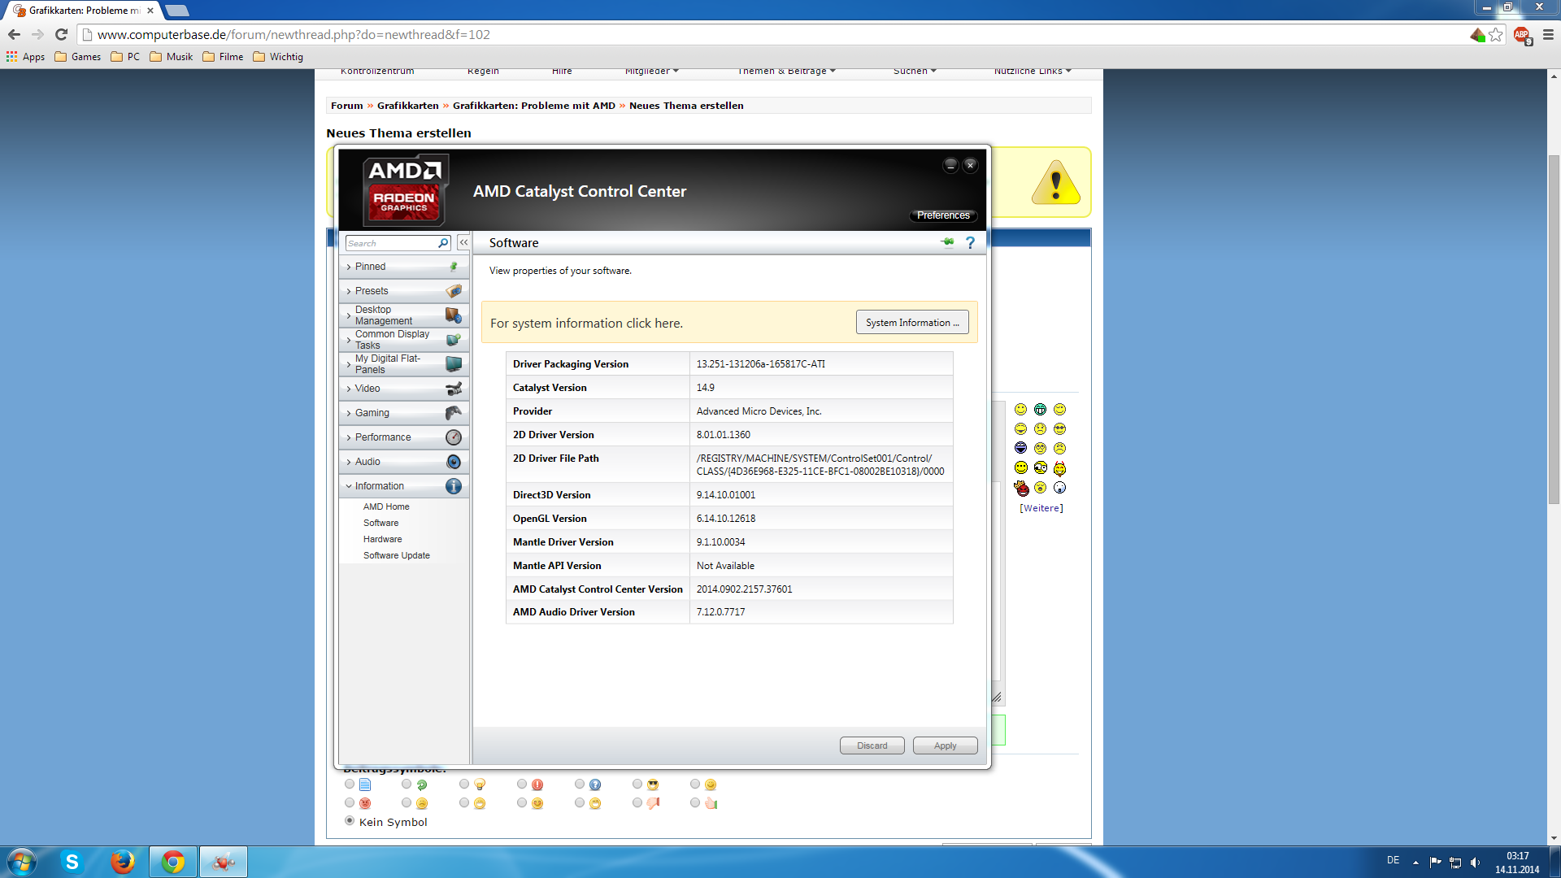Click the Catalyst search input field
The width and height of the screenshot is (1561, 878).
pos(390,243)
